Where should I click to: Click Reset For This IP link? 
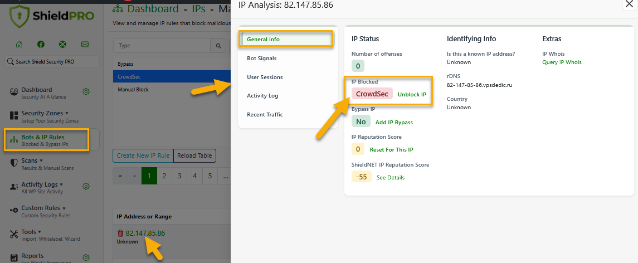tap(391, 149)
